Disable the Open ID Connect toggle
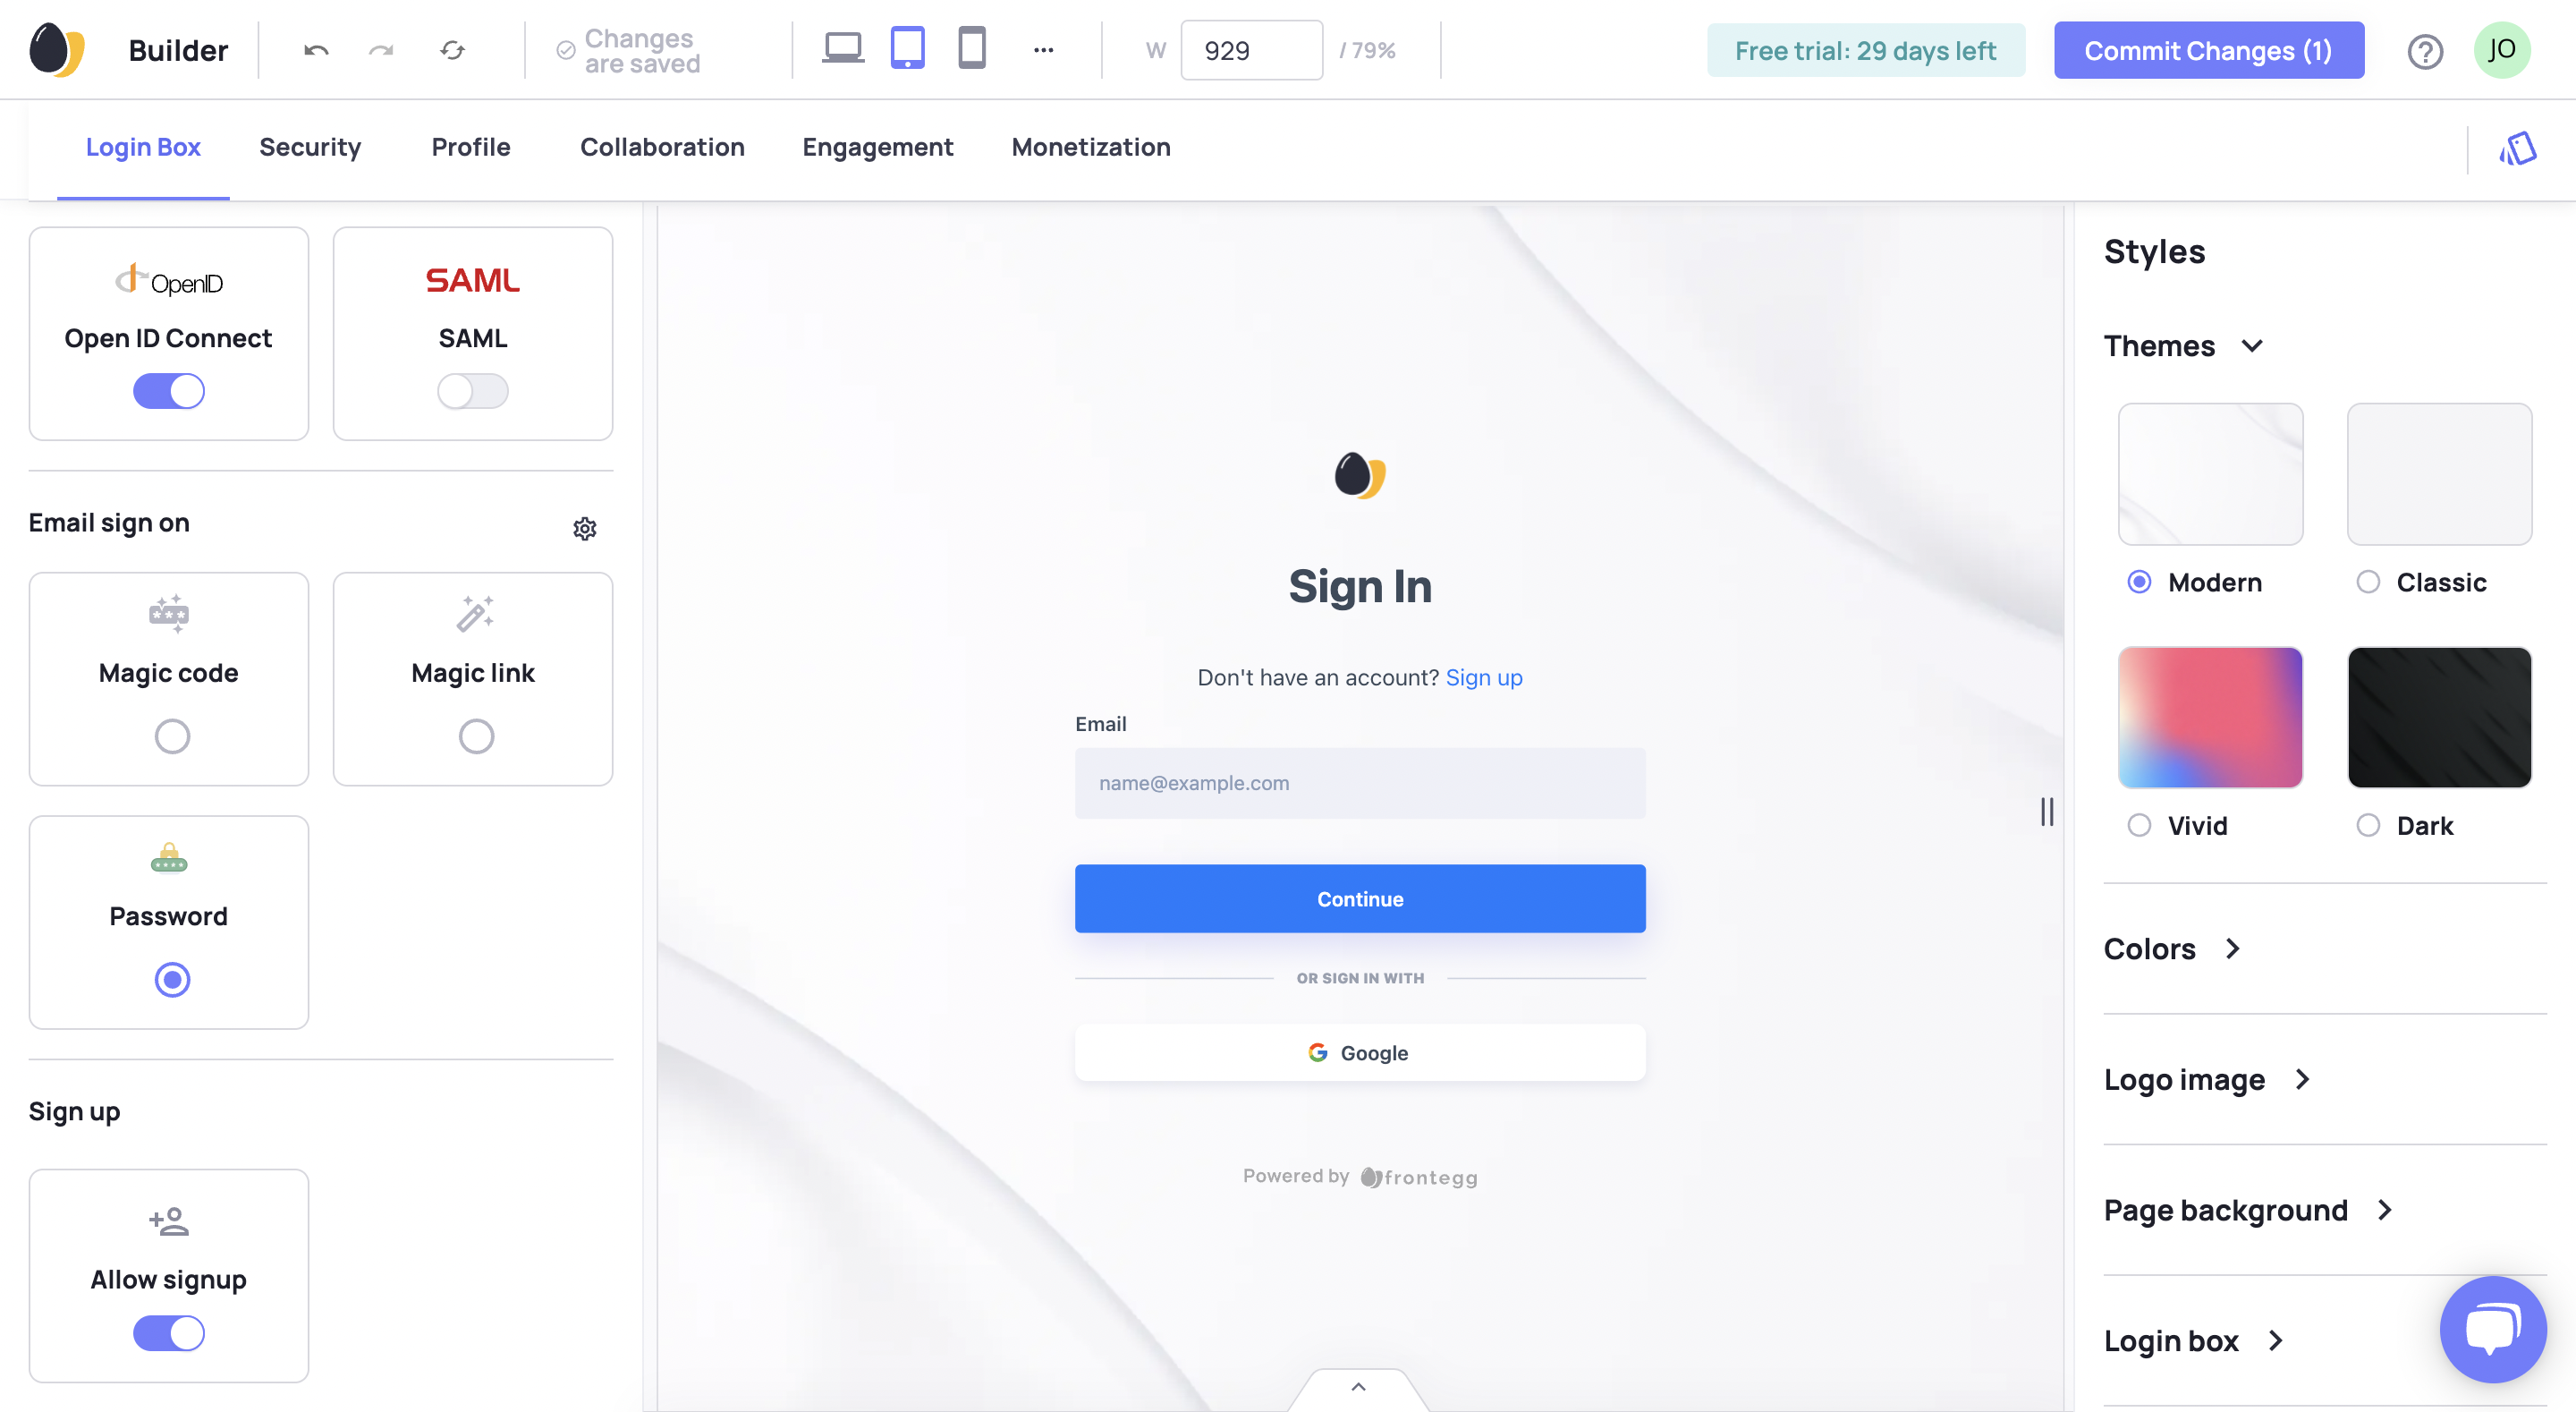2576x1412 pixels. [x=169, y=391]
